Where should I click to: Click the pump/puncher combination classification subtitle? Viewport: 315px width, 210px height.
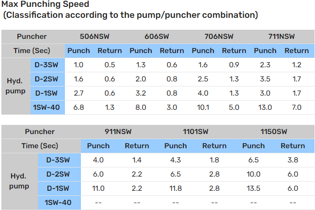pyautogui.click(x=130, y=15)
